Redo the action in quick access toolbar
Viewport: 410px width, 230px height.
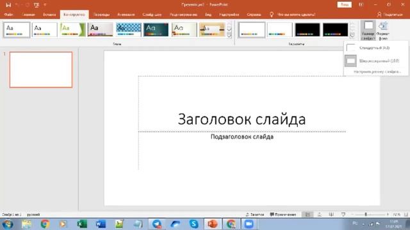point(27,4)
